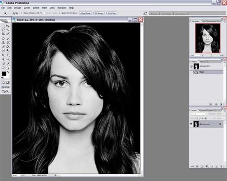227x181 pixels.
Task: Switch to Quick Mask mode
Action: click(8, 83)
